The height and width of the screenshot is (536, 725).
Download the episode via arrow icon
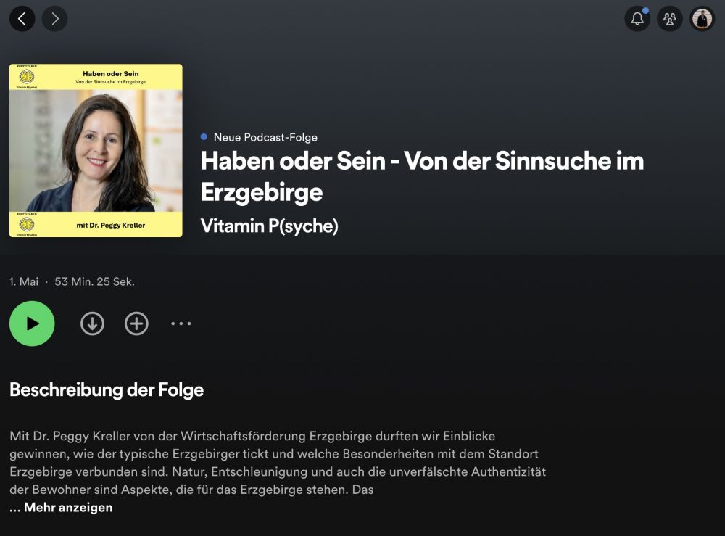[x=92, y=323]
